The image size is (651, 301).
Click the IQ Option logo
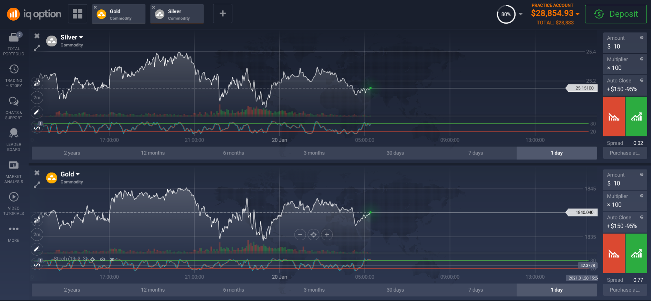(34, 14)
